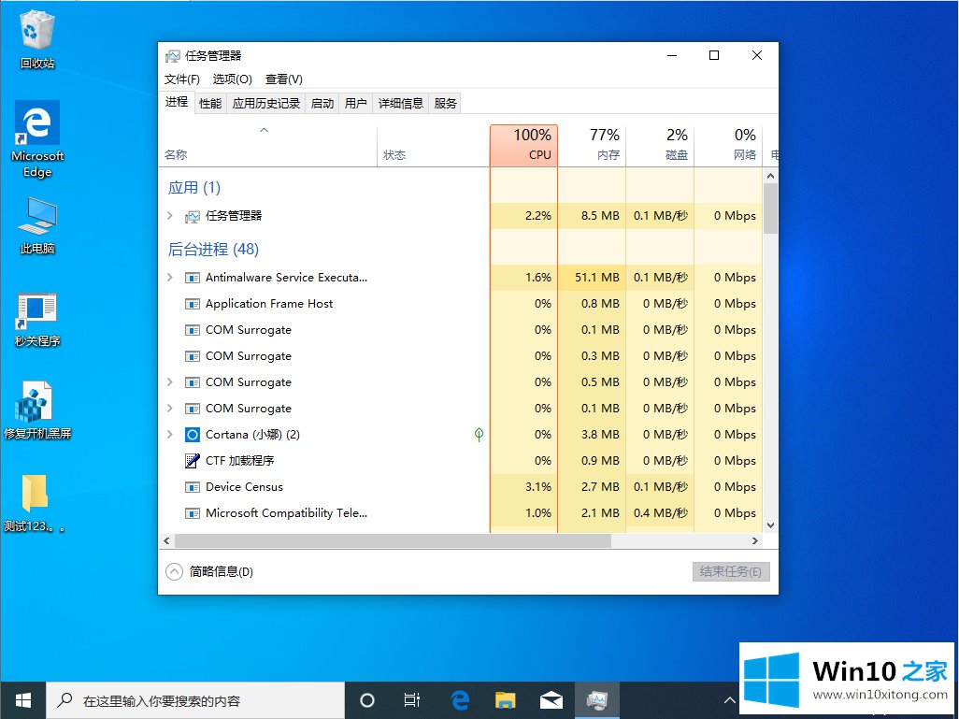Select the Microsoft Compatibility Tele... row
Screen dimensions: 959x719
coord(461,513)
